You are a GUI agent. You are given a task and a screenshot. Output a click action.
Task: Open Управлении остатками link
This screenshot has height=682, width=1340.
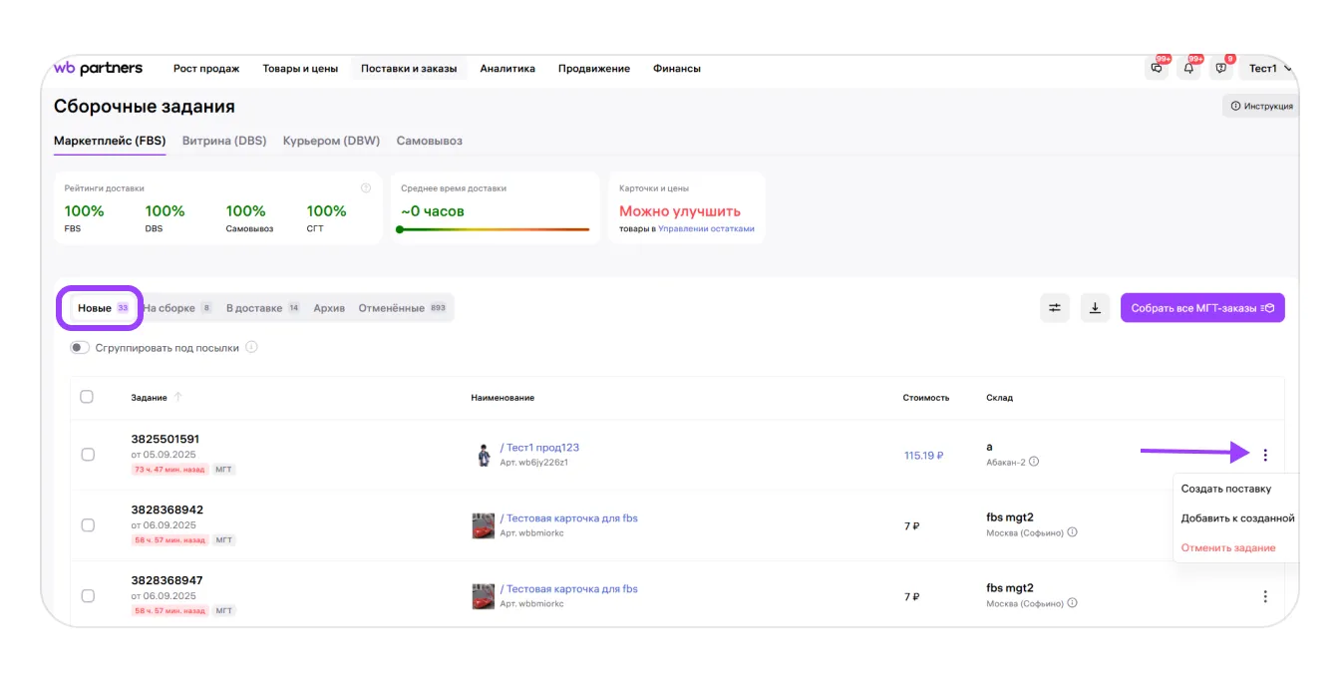point(706,228)
